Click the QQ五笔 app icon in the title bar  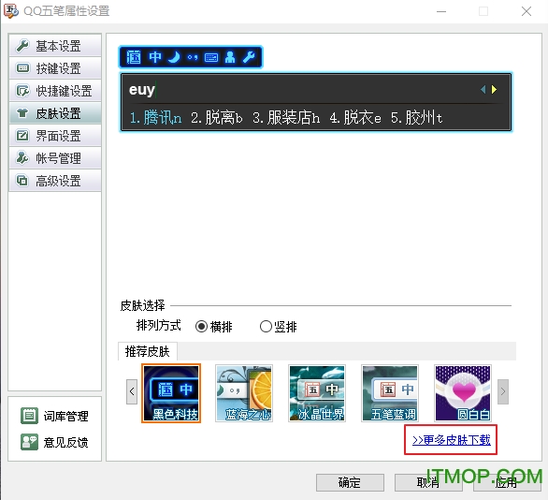click(x=10, y=11)
